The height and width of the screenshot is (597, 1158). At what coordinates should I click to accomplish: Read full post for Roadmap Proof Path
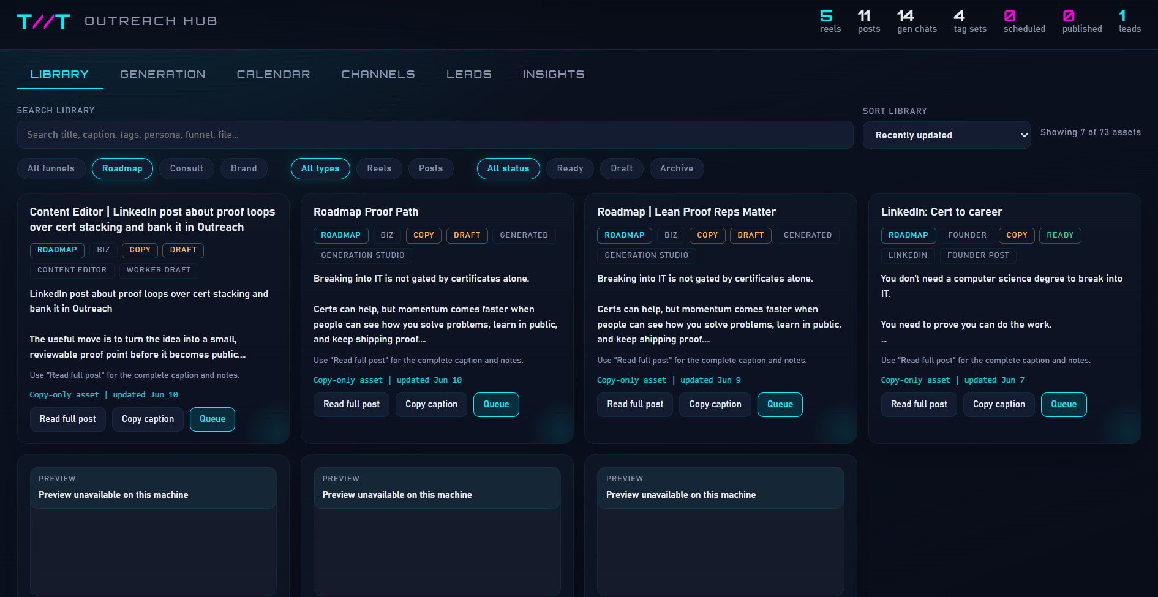(x=352, y=405)
